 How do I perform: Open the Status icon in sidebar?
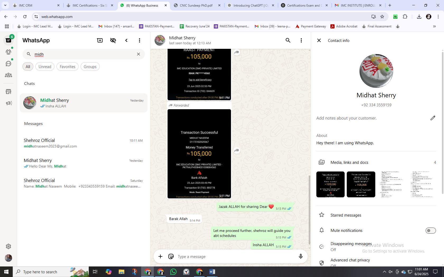[x=8, y=52]
